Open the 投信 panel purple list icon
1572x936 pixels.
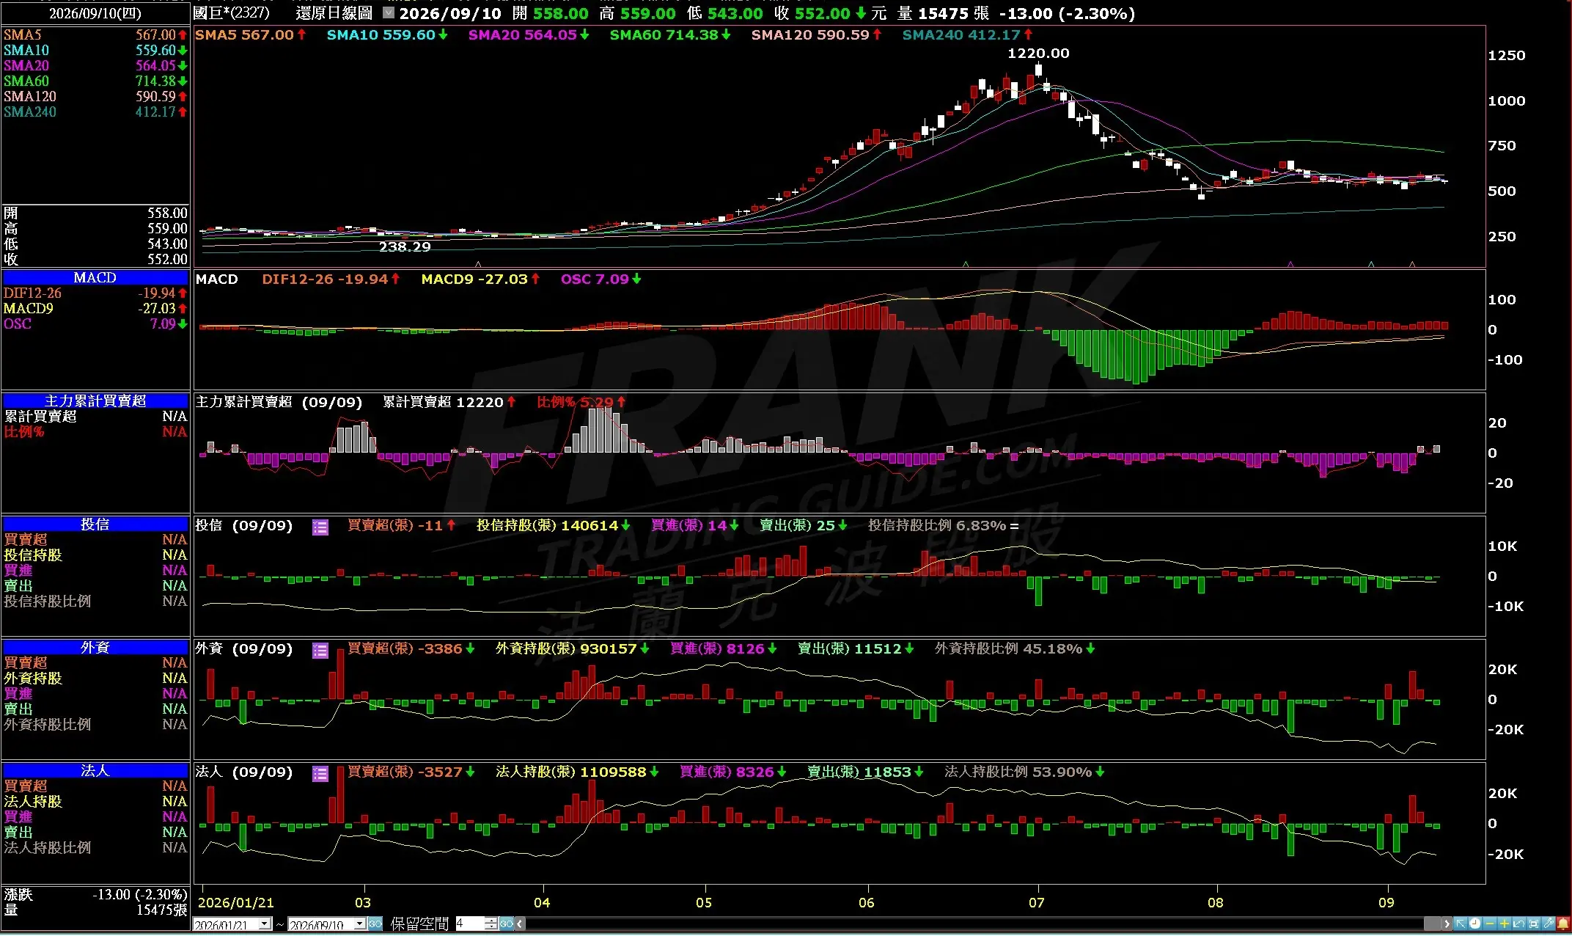point(320,527)
